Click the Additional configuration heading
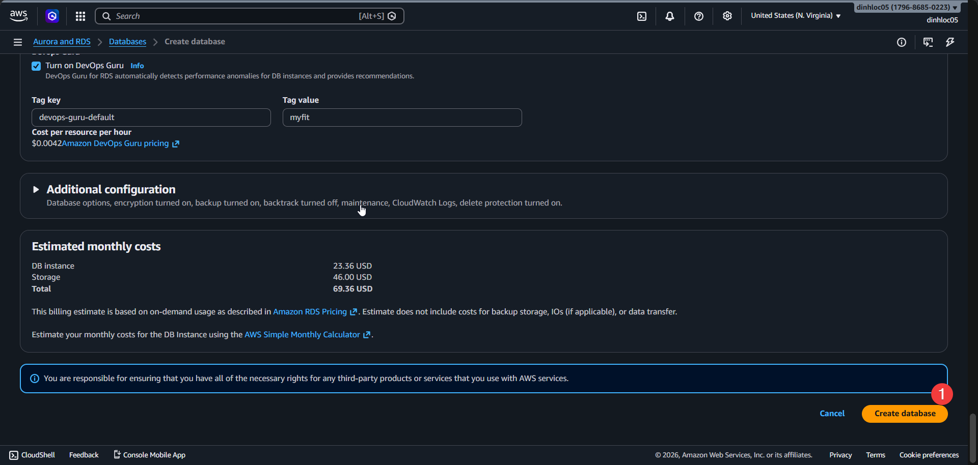978x465 pixels. [x=111, y=190]
